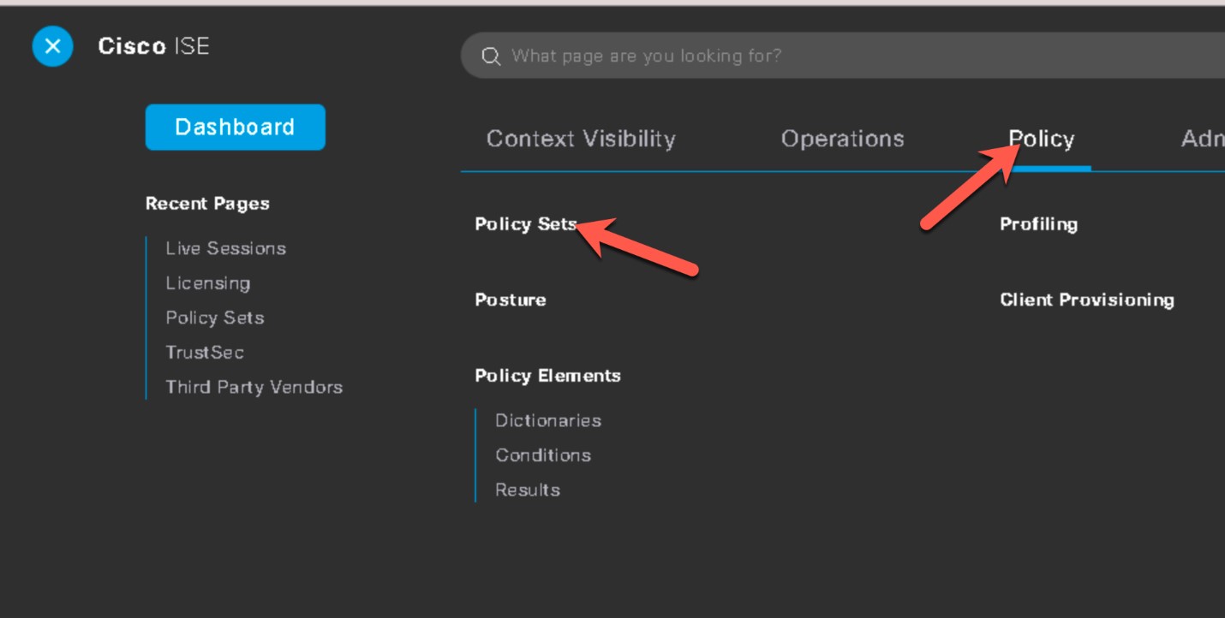The width and height of the screenshot is (1225, 618).
Task: Click the search magnifier icon
Action: [x=491, y=56]
